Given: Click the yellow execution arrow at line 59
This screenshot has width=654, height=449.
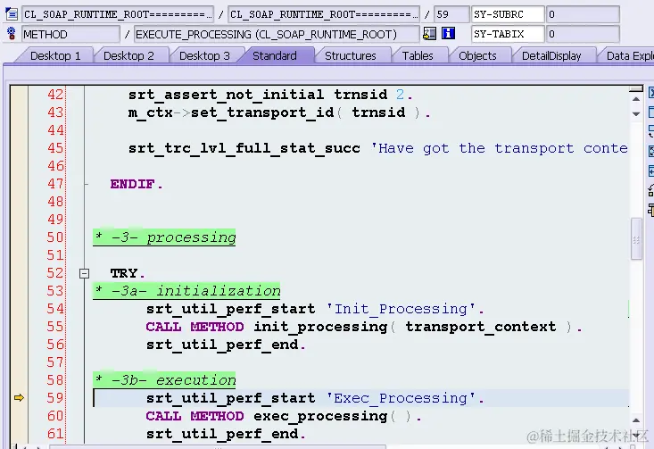Looking at the screenshot, I should [x=20, y=398].
